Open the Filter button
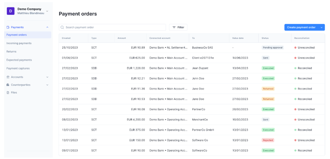 178,27
